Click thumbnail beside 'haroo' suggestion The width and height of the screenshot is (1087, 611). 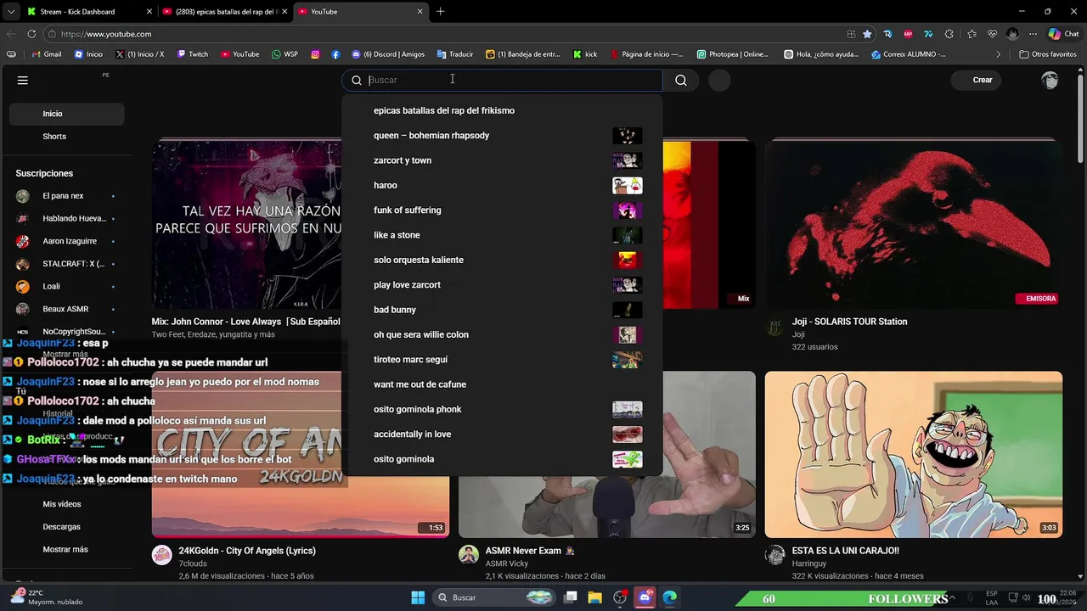pyautogui.click(x=628, y=185)
